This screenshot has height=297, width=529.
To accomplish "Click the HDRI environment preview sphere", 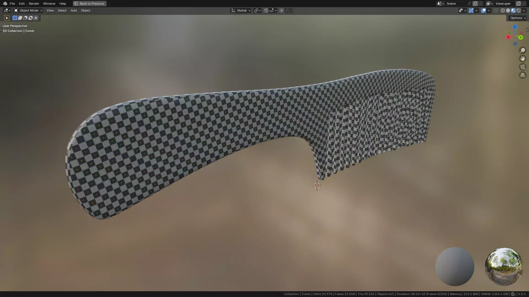I will [504, 266].
